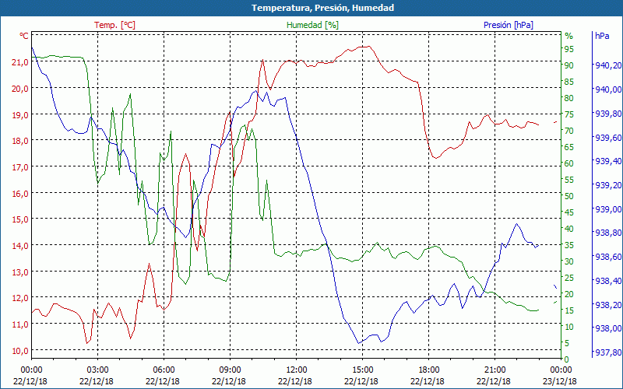Click humidity axis value 70

tap(569, 131)
